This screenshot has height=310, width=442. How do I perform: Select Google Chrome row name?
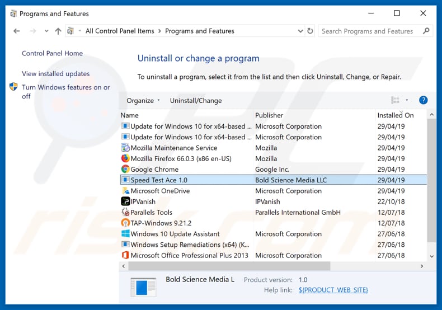click(154, 170)
